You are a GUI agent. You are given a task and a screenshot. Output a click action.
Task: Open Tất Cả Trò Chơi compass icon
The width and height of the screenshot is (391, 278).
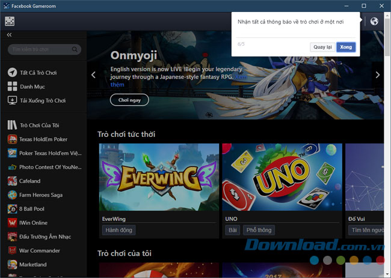[x=12, y=73]
